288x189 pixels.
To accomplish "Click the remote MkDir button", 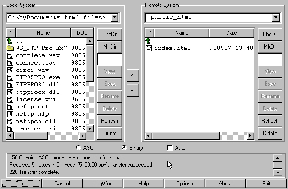I will (270, 47).
